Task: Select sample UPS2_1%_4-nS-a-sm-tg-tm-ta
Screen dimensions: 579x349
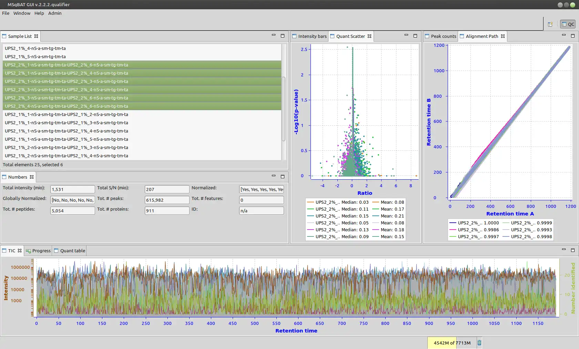Action: pyautogui.click(x=35, y=48)
